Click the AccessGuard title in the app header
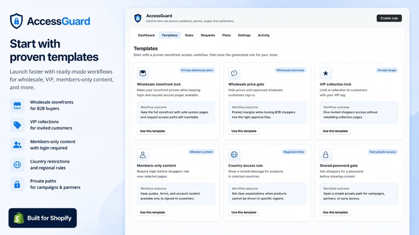This screenshot has height=235, width=419. tap(159, 16)
